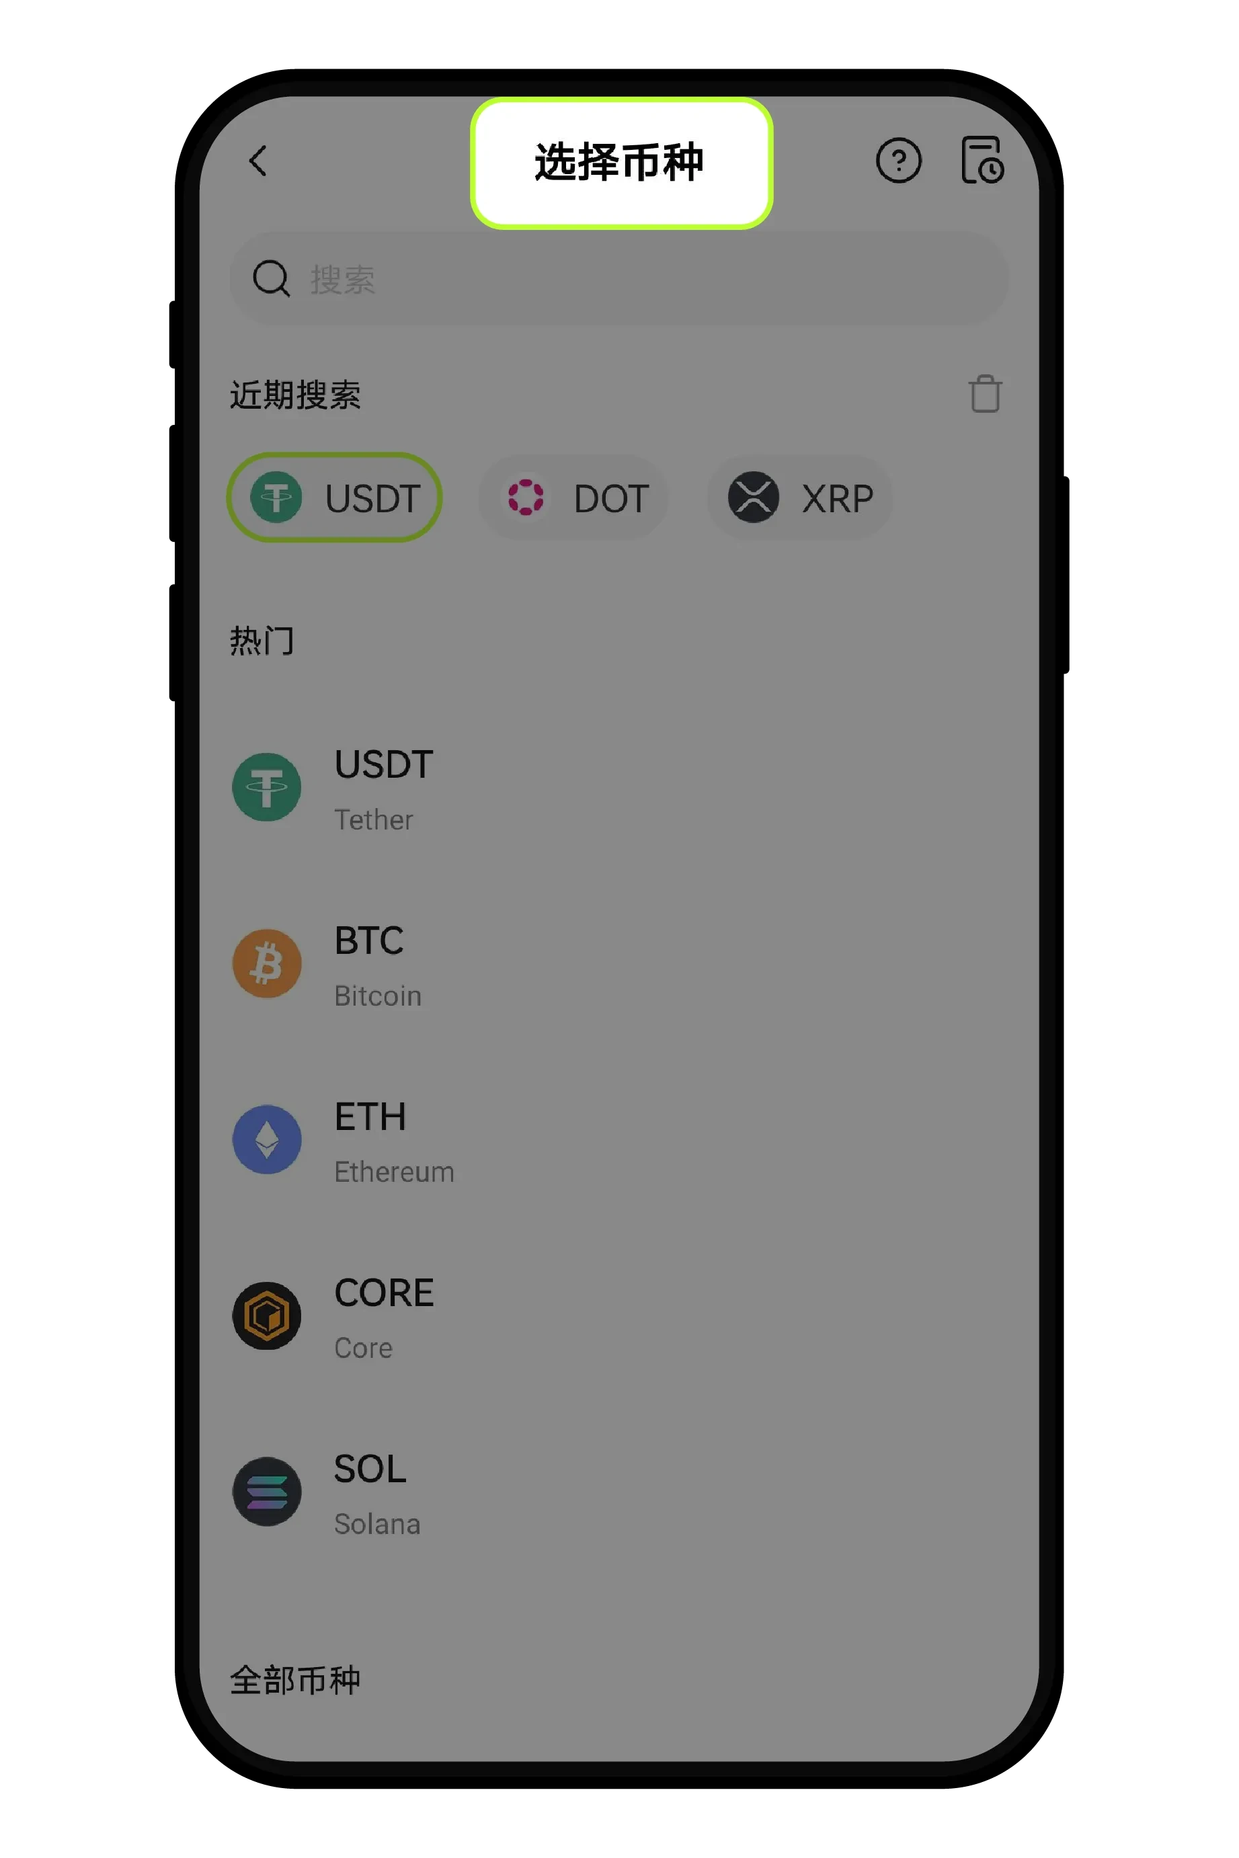
Task: Go back using the left arrow icon
Action: [x=257, y=161]
